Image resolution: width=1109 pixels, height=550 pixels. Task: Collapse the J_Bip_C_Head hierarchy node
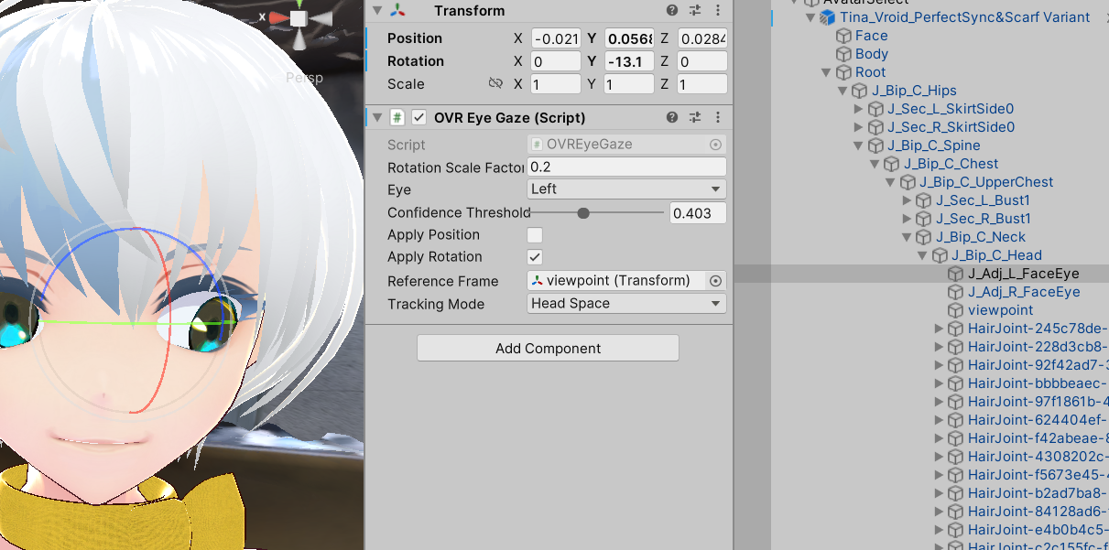point(923,255)
